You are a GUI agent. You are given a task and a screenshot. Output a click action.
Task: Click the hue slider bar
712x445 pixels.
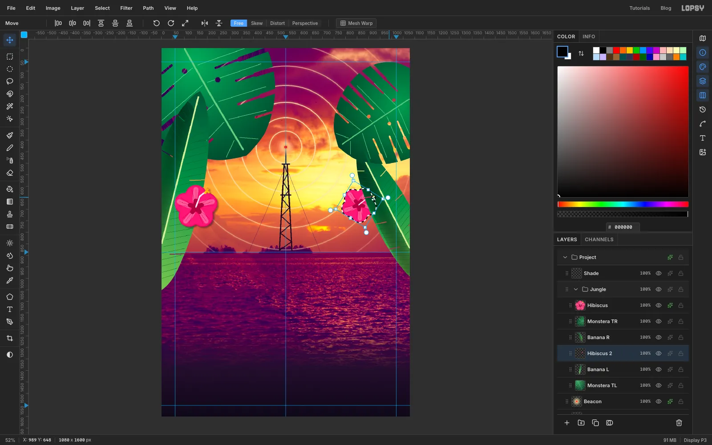(x=623, y=204)
